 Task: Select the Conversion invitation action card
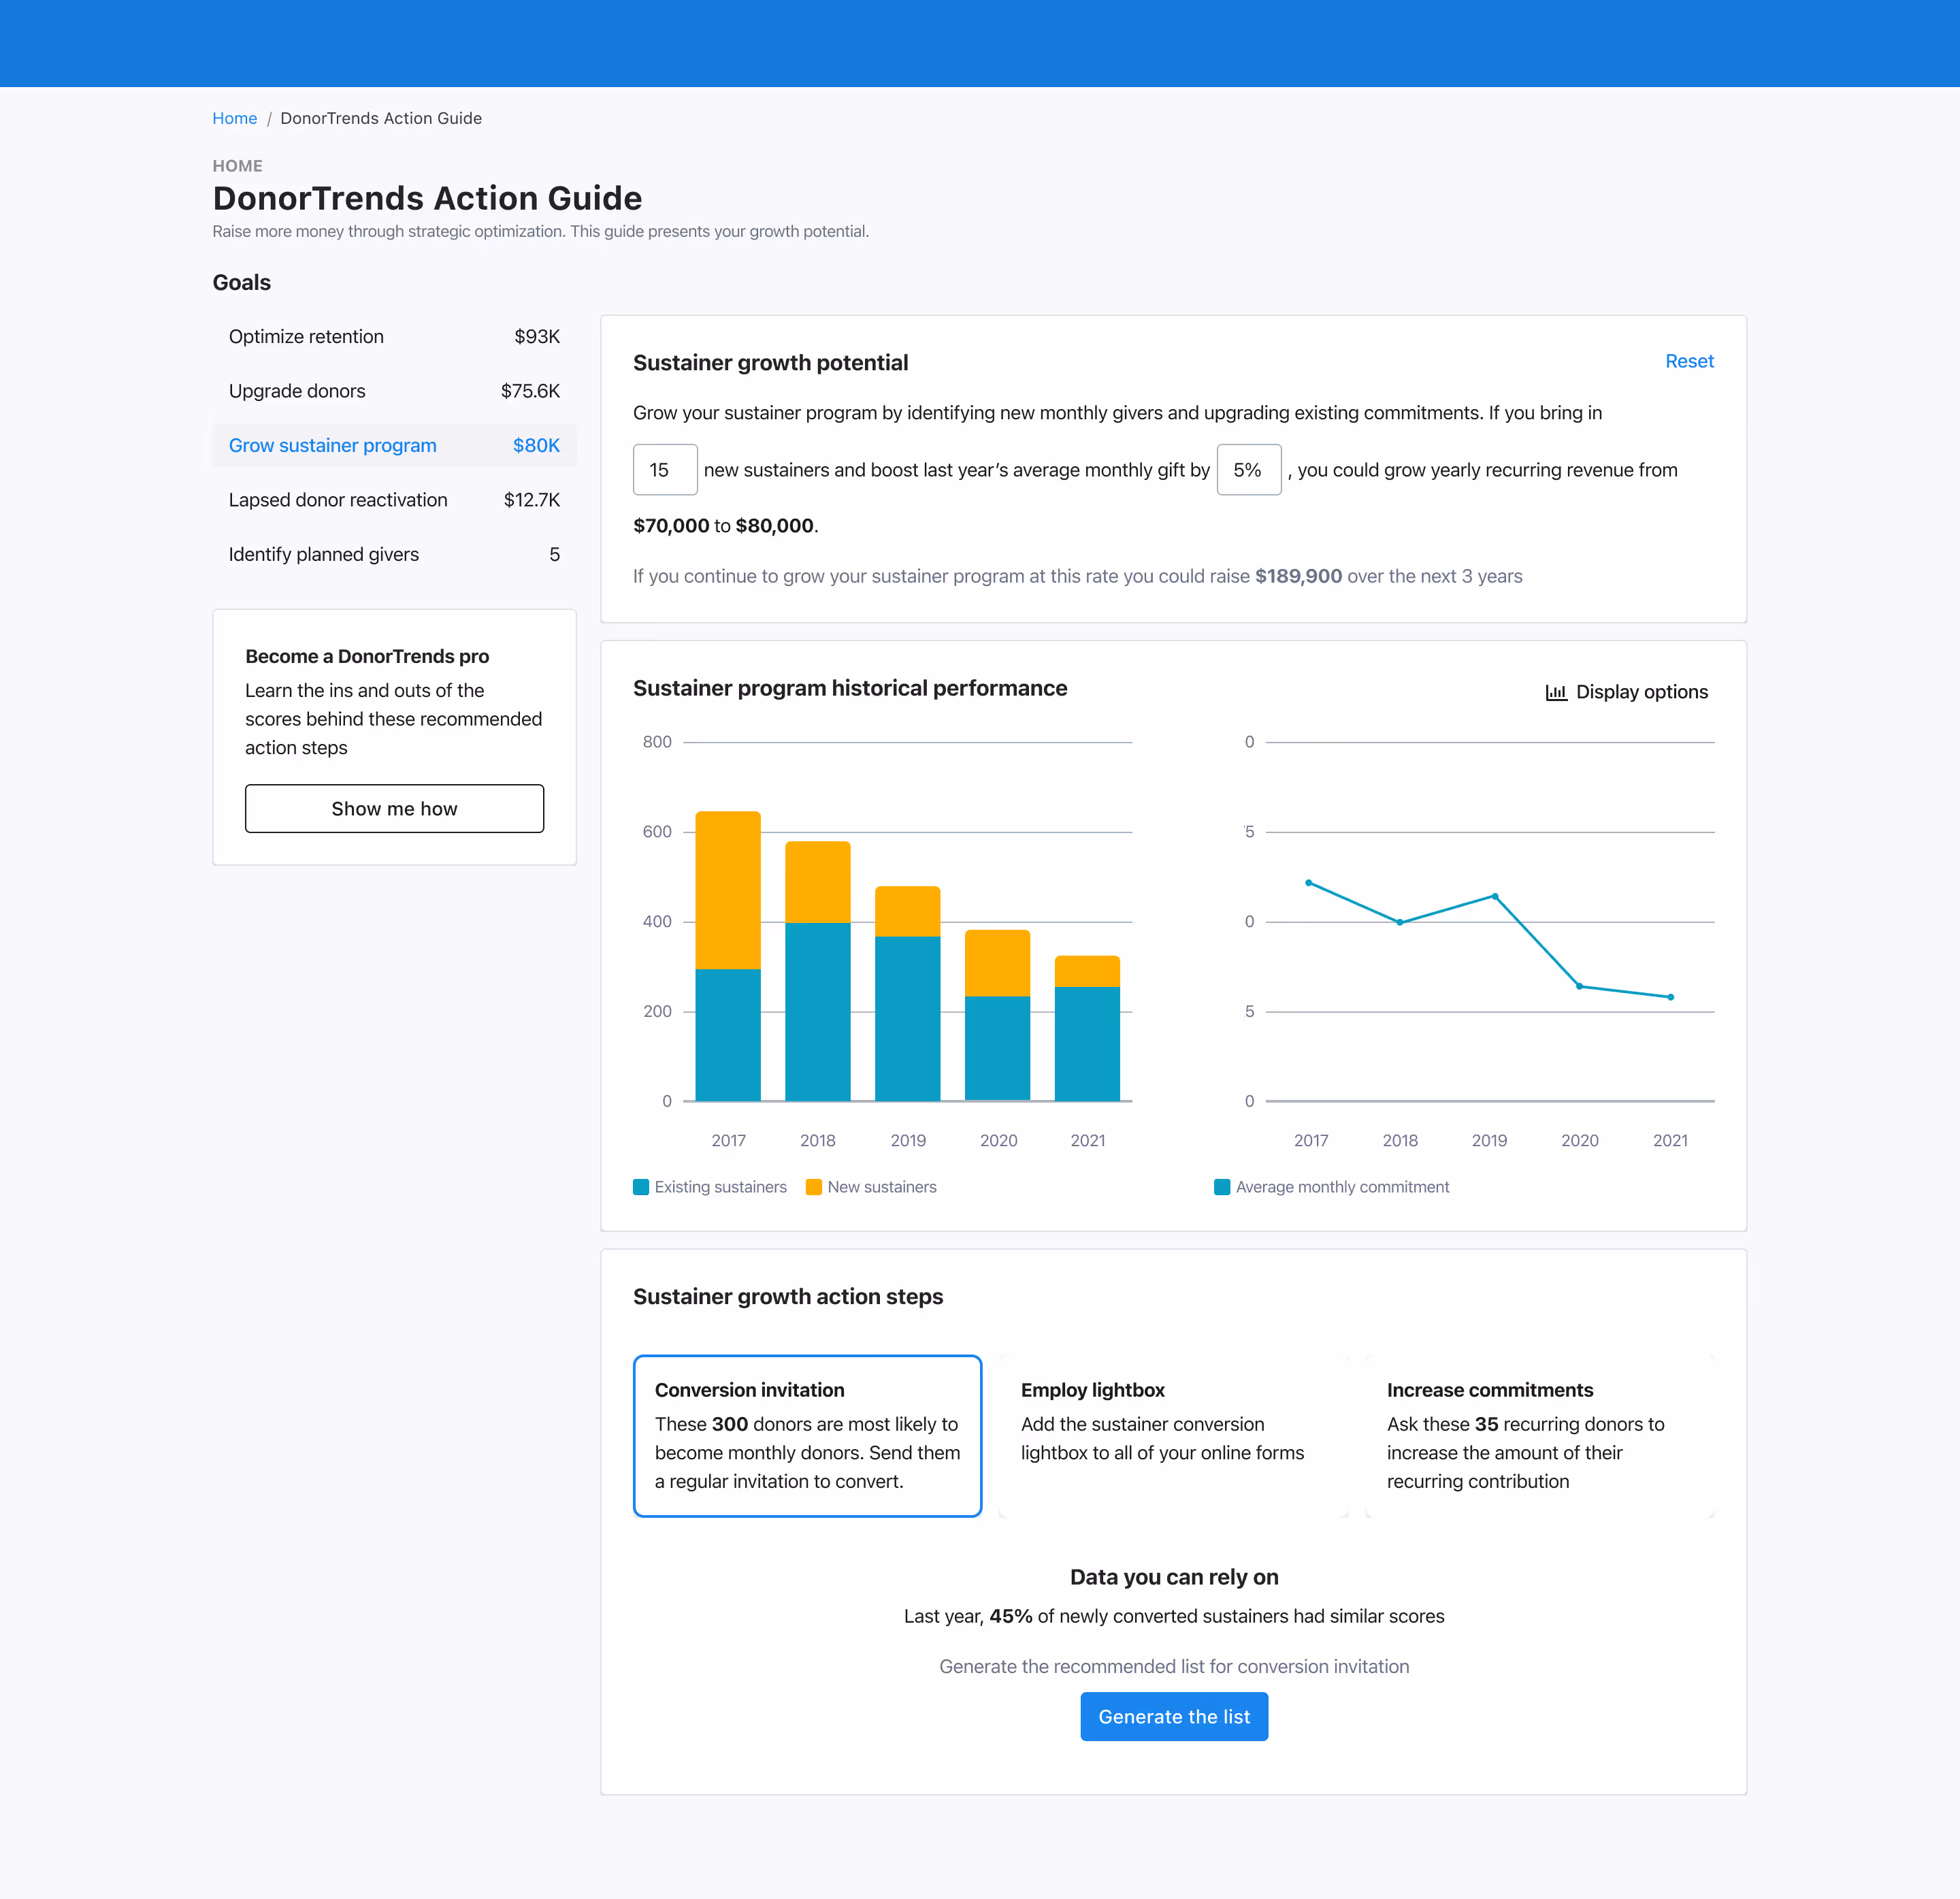807,1435
